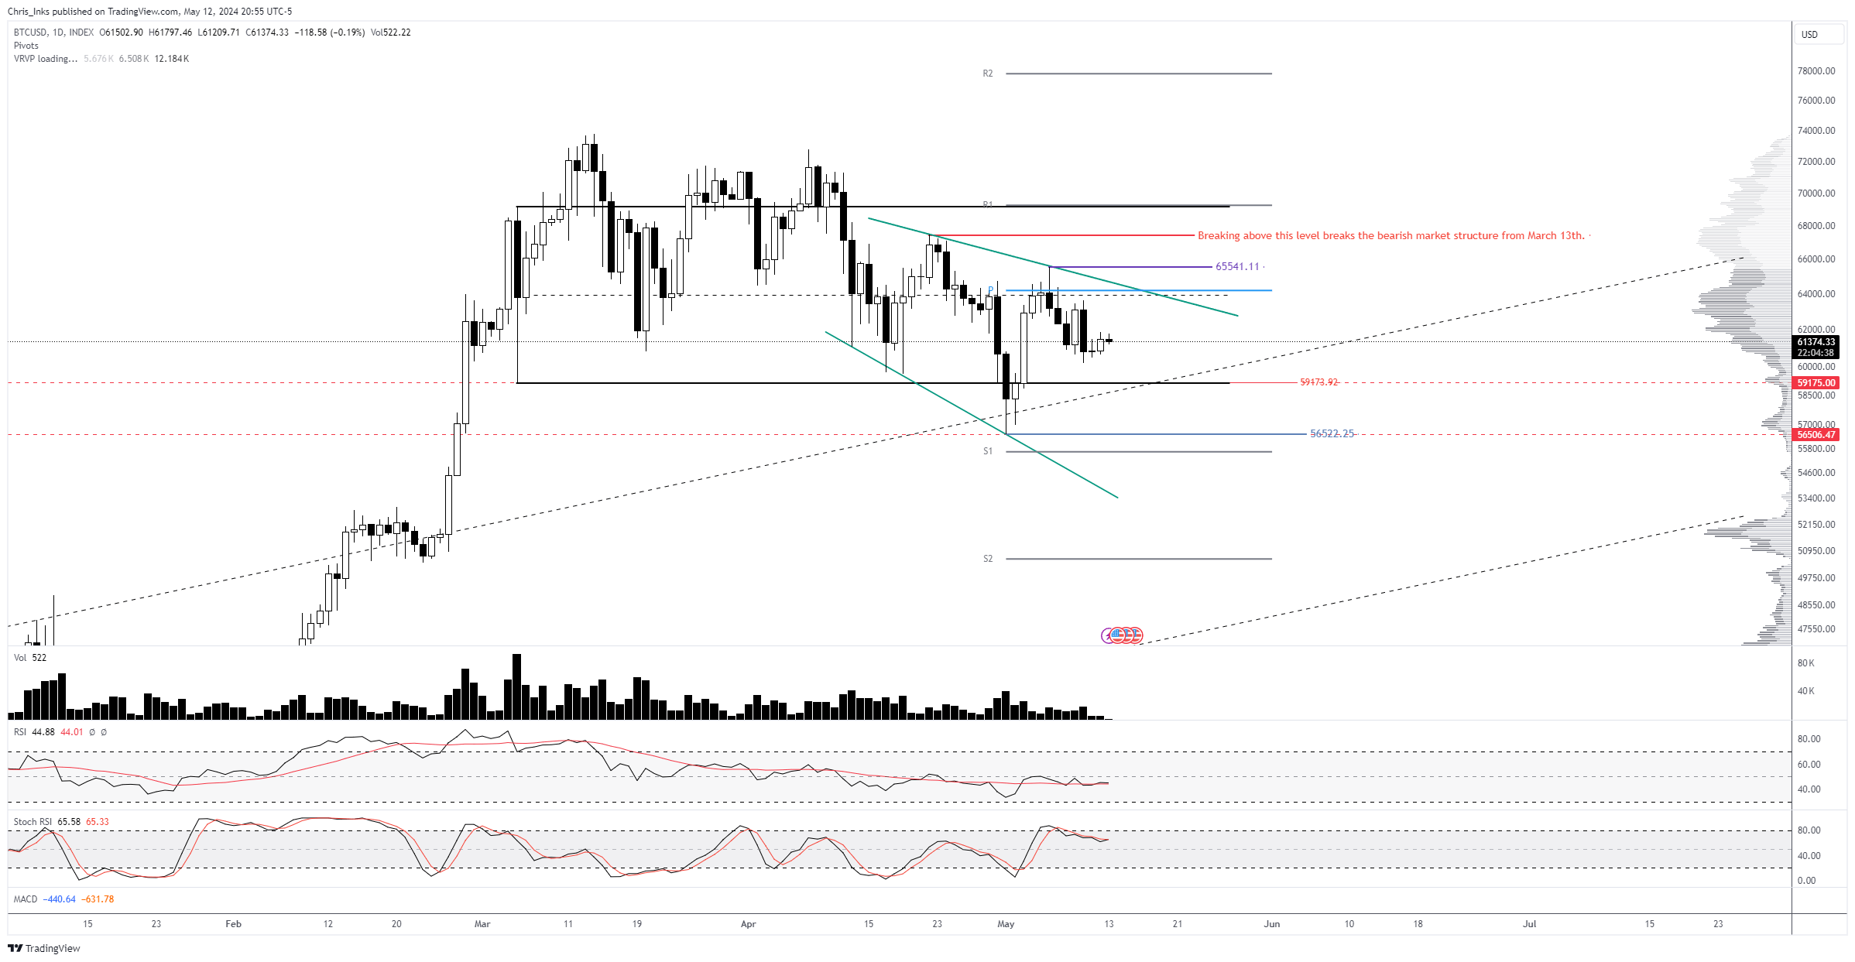
Task: Click the Stoch RSI indicator label
Action: coord(33,822)
